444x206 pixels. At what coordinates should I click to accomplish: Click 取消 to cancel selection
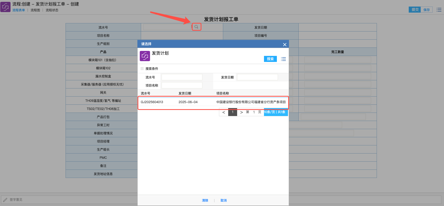223,200
